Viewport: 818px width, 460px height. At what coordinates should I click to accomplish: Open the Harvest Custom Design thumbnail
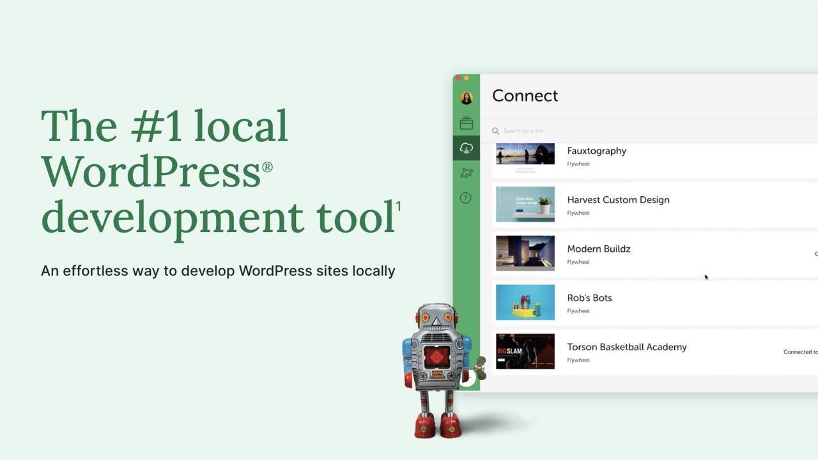[x=525, y=204]
